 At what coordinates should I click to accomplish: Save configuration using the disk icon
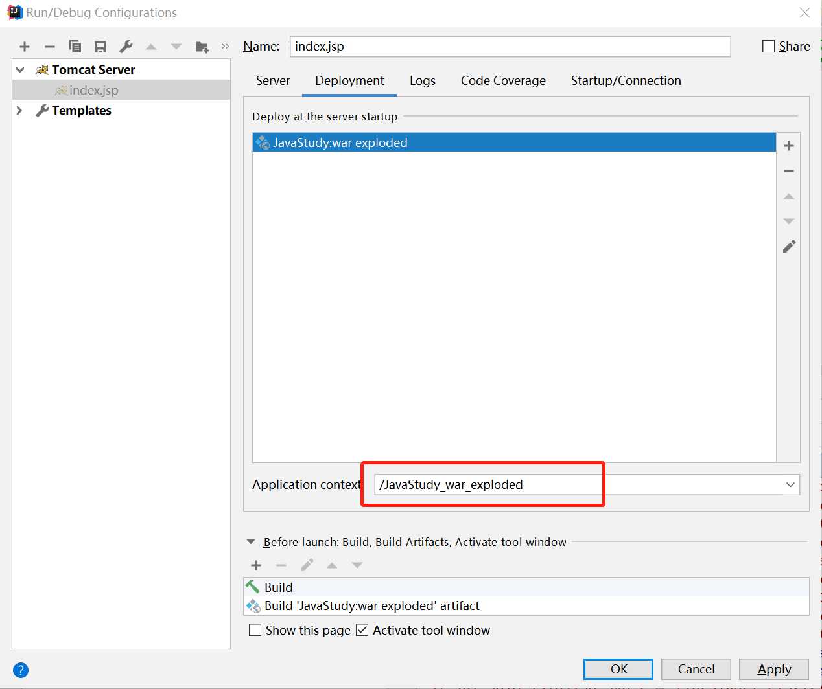click(x=100, y=47)
